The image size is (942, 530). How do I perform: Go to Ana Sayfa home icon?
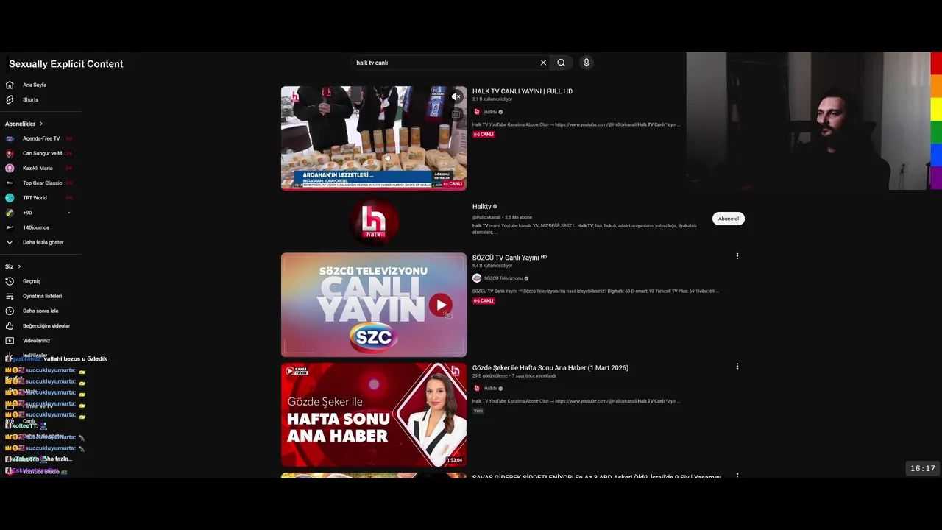pyautogui.click(x=10, y=85)
